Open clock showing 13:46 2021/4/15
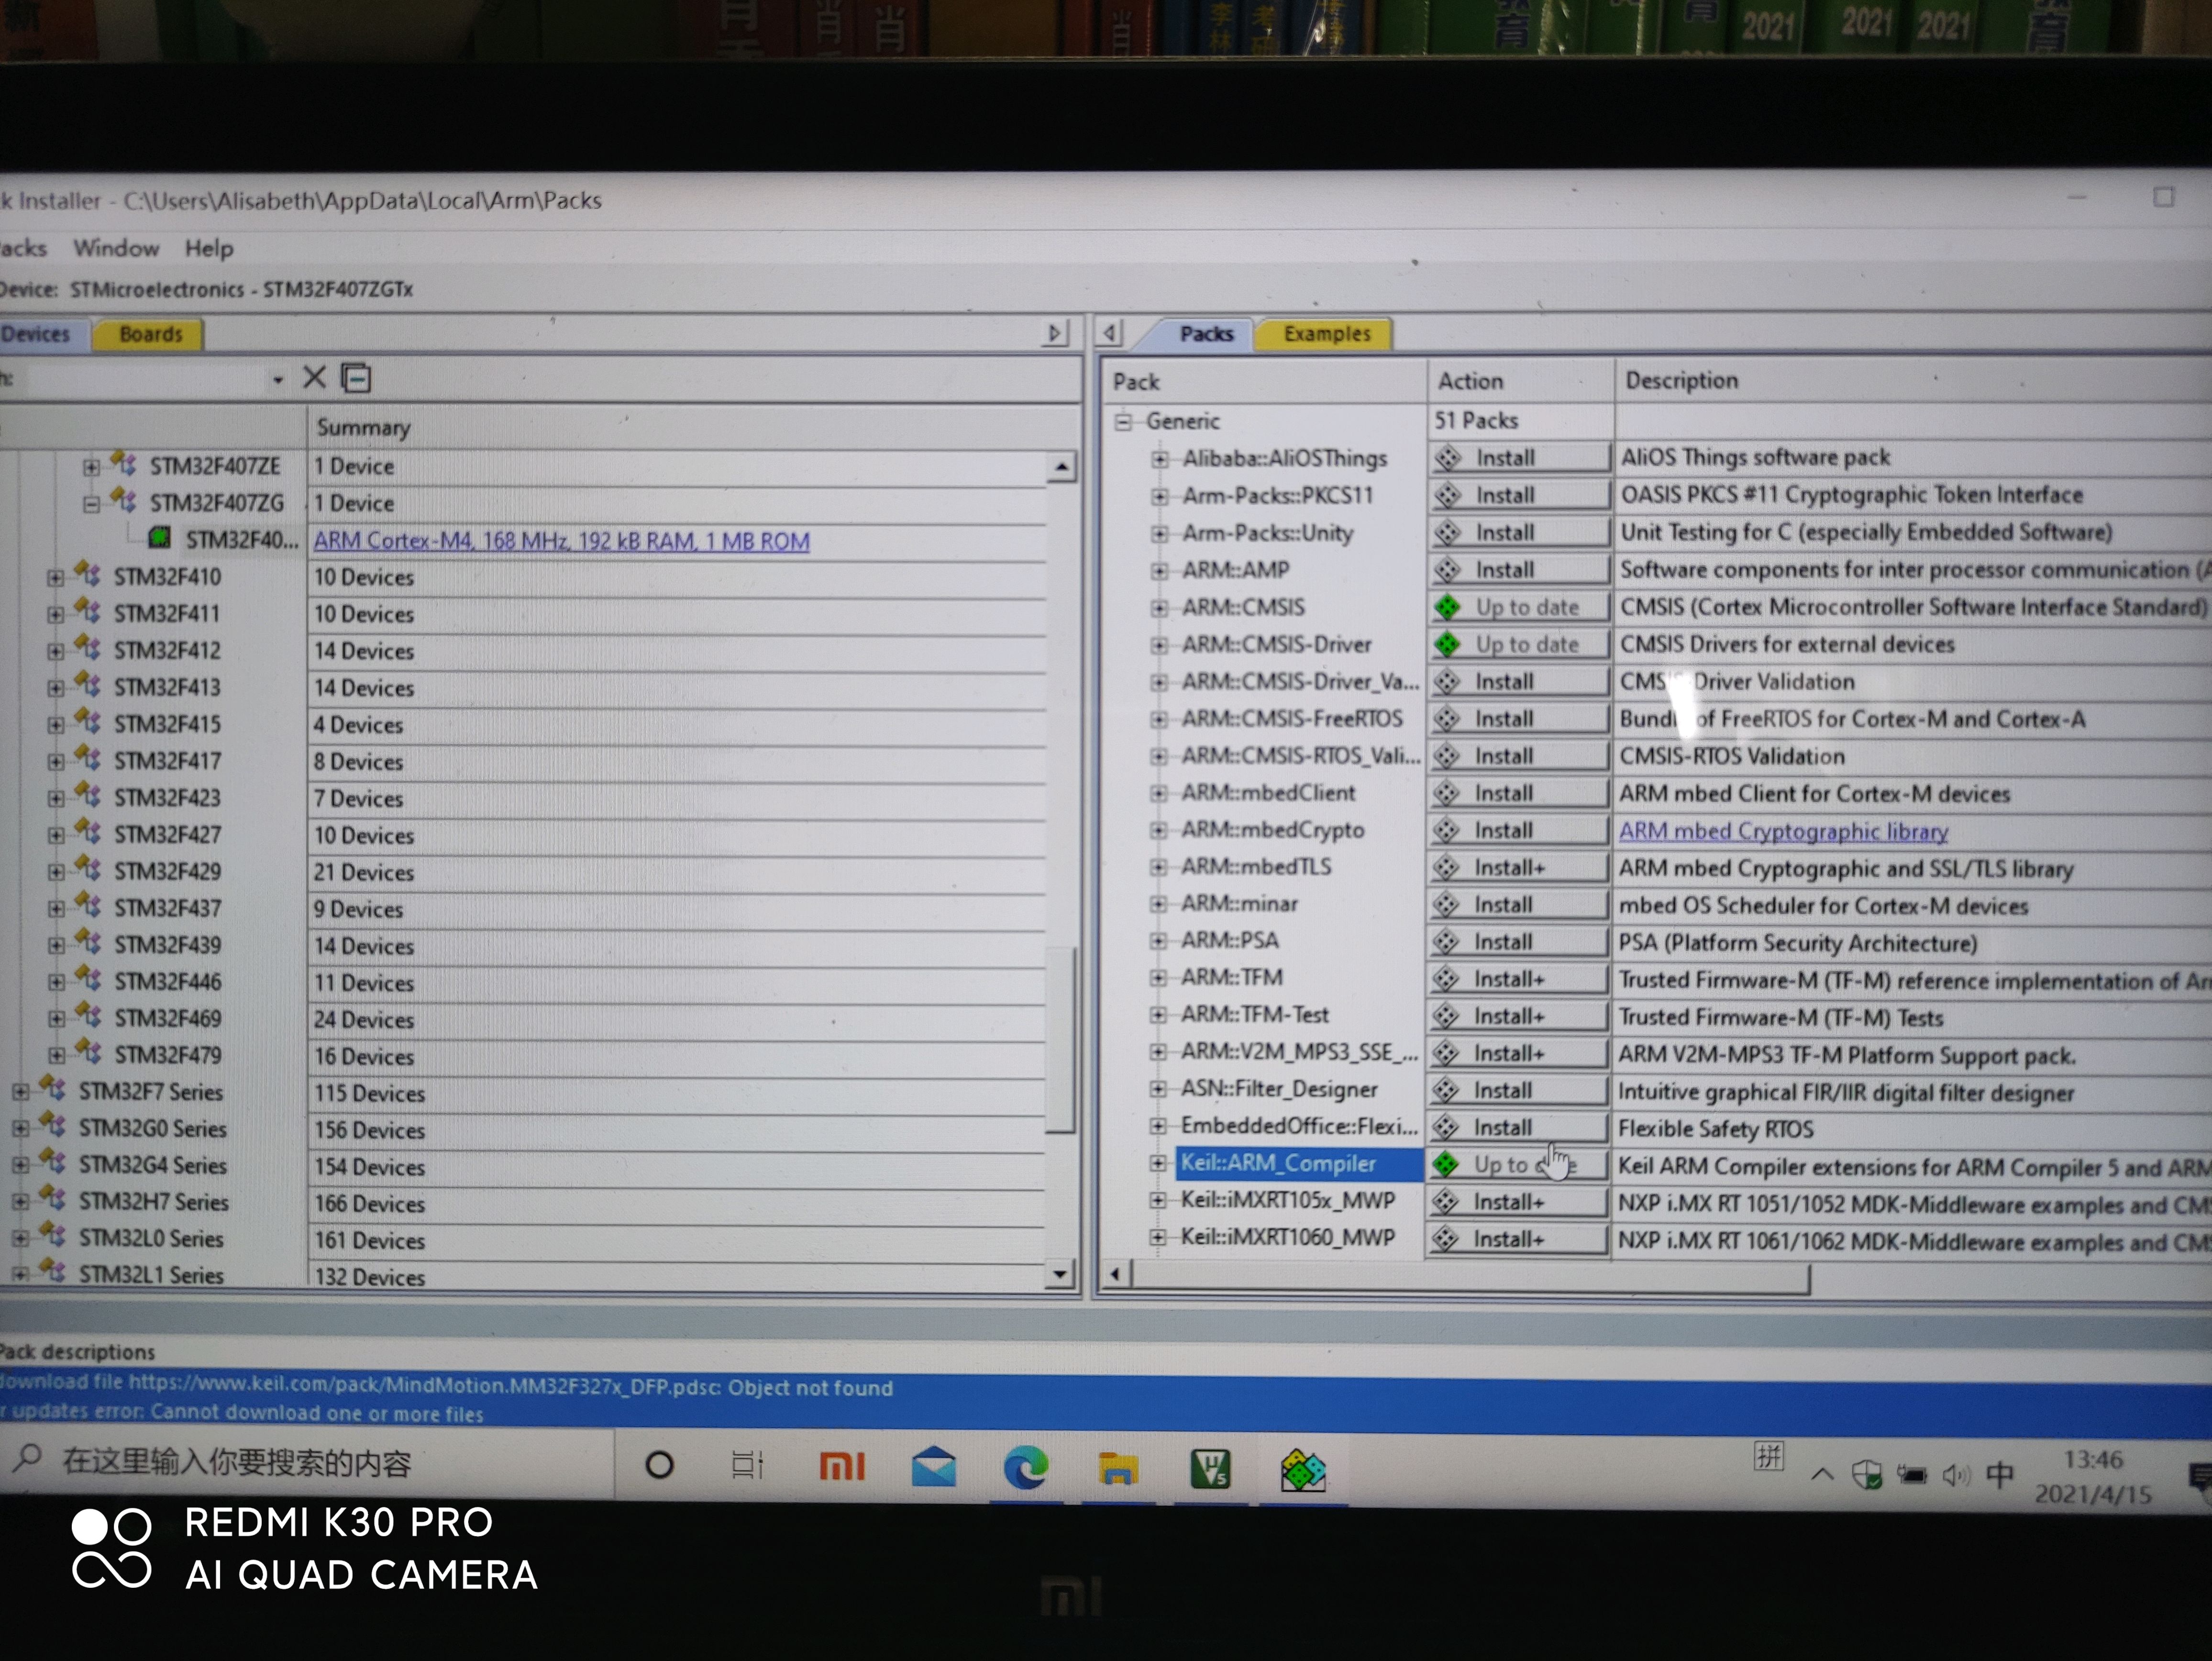 (2092, 1477)
